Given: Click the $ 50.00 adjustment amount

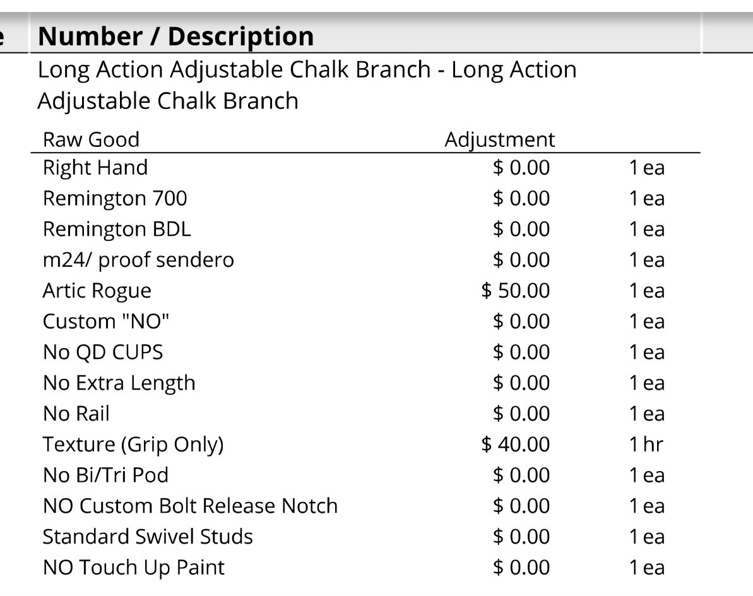Looking at the screenshot, I should point(515,290).
